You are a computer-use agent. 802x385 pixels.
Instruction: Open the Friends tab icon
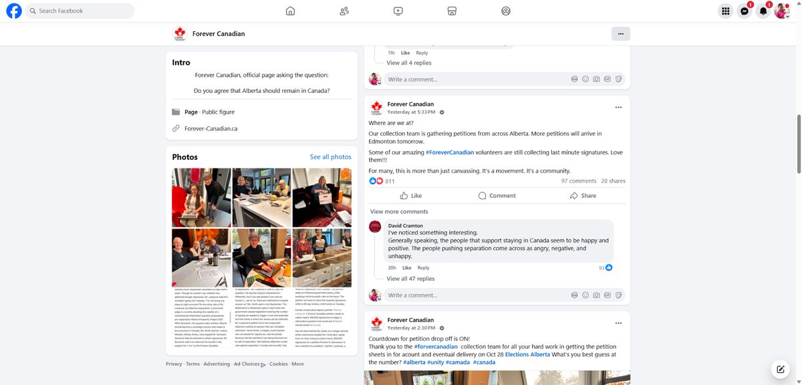pos(344,11)
